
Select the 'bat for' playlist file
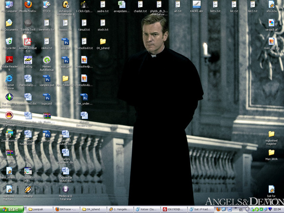coord(271,189)
